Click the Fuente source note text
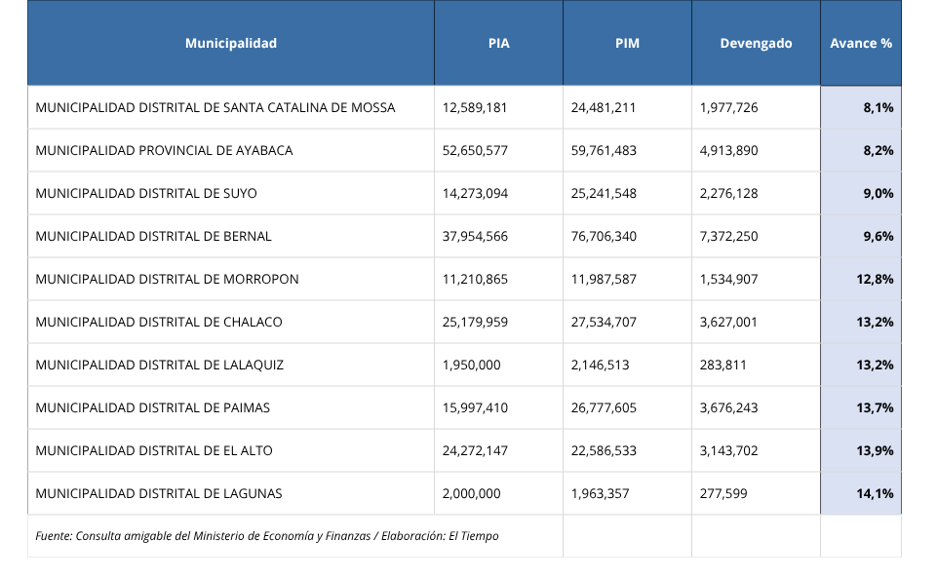Viewport: 937px width, 578px height. [x=268, y=535]
